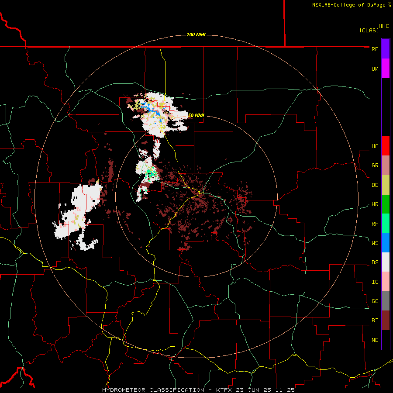The image size is (393, 393).
Task: Click the BI legend label
Action: pyautogui.click(x=375, y=321)
